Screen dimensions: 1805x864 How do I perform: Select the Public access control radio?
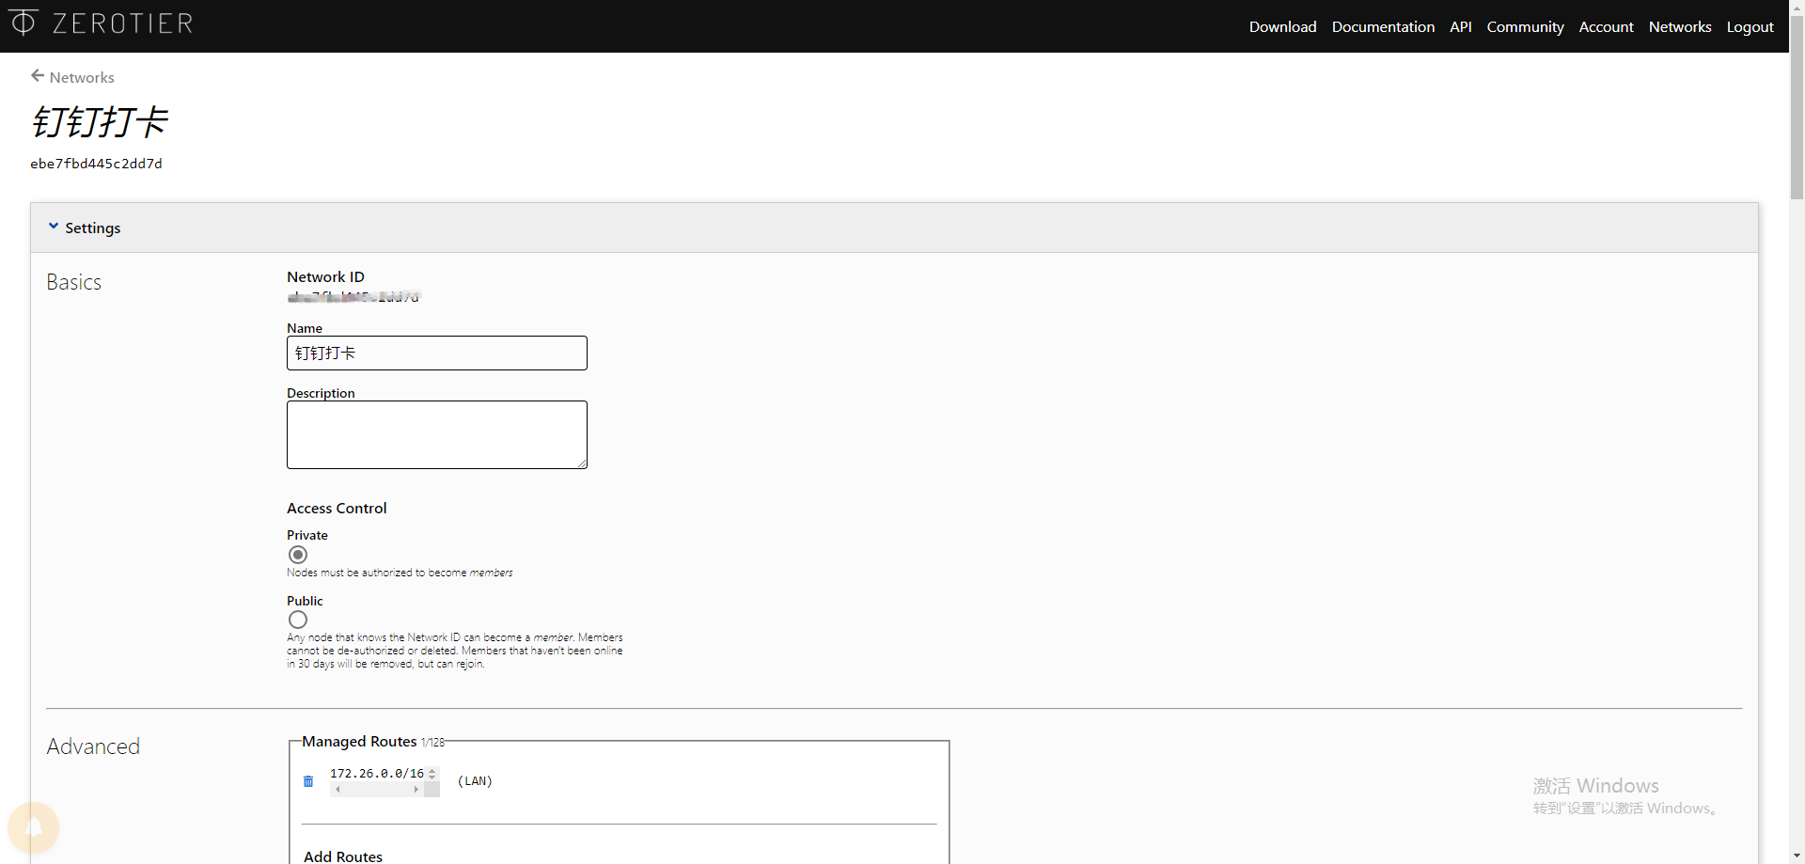pos(298,620)
